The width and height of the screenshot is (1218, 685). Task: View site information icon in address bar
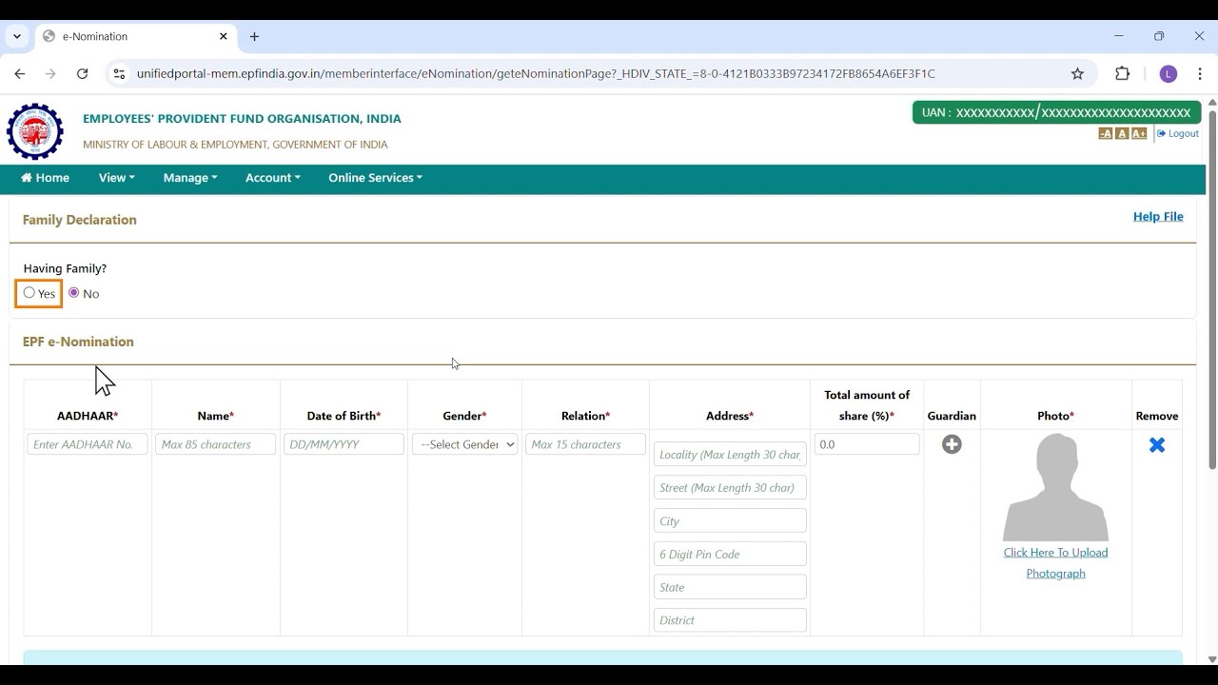coord(118,73)
